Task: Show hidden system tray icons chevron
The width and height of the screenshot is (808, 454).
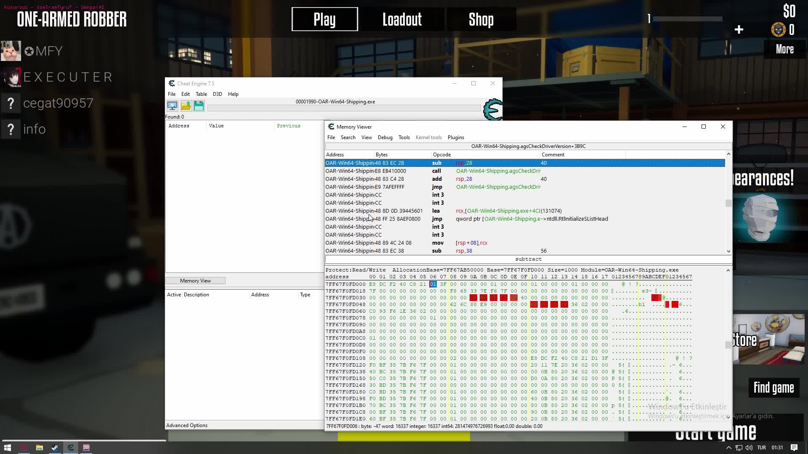Action: point(728,448)
